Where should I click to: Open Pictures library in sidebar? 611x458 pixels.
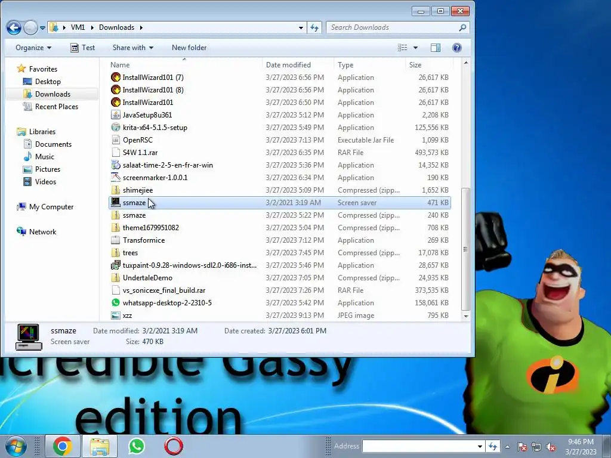[42, 169]
